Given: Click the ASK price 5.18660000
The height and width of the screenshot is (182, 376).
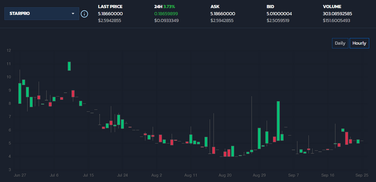Looking at the screenshot, I should (x=223, y=14).
